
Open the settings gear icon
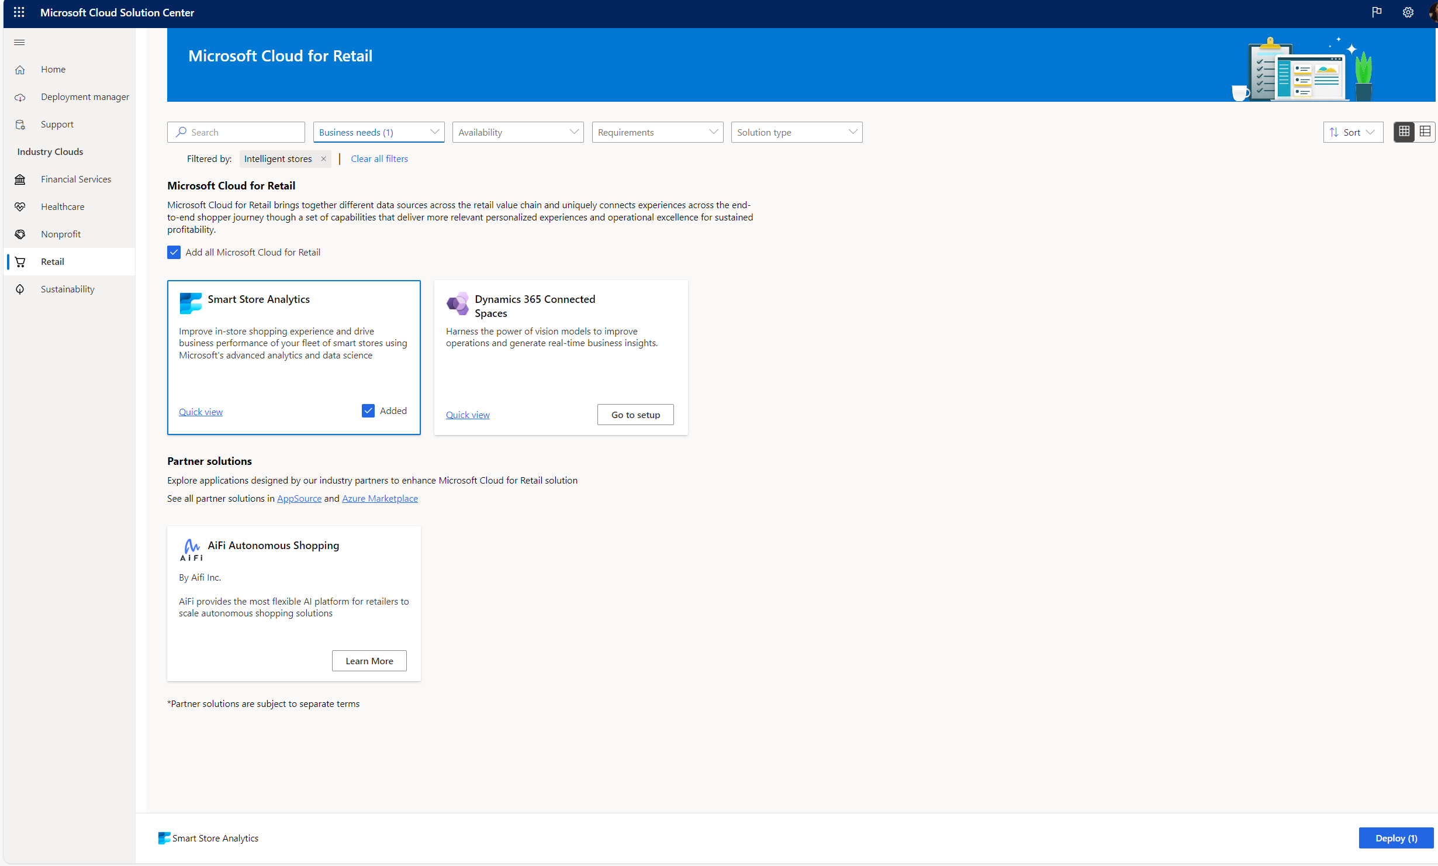click(1408, 12)
